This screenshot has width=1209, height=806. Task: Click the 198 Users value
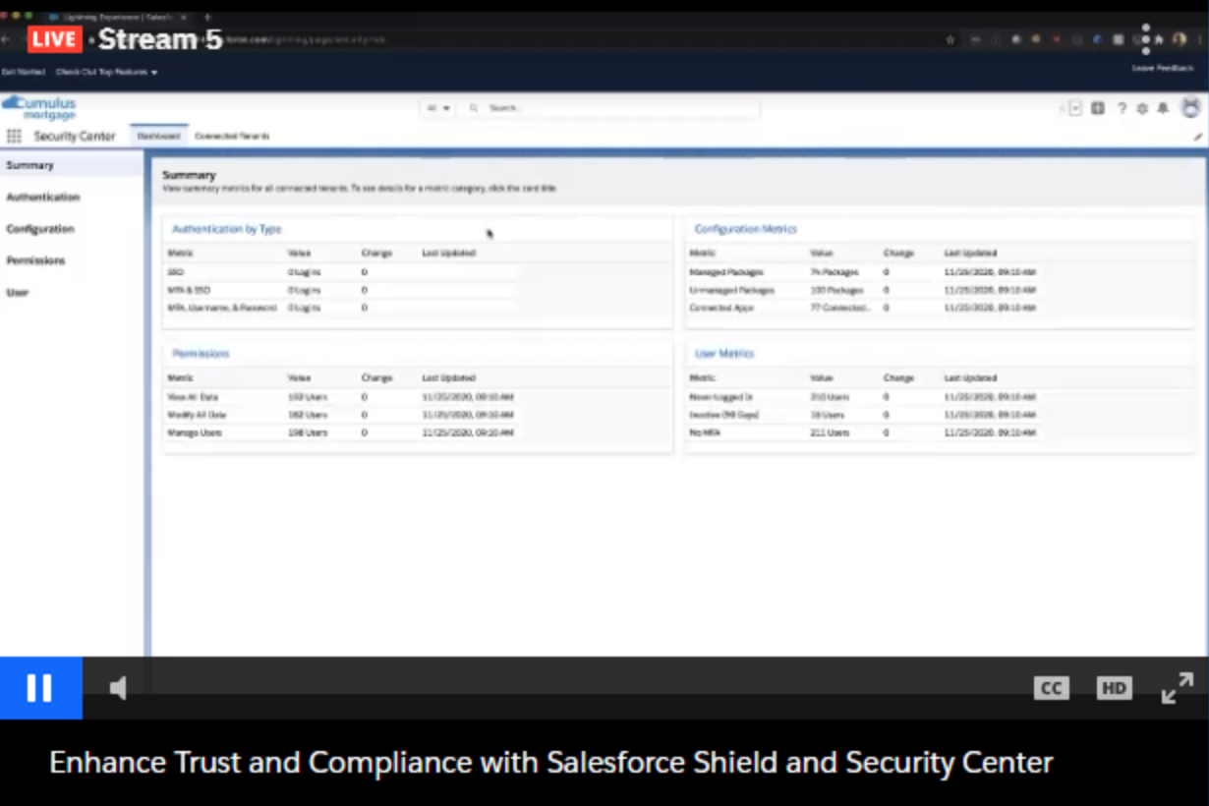pos(308,432)
